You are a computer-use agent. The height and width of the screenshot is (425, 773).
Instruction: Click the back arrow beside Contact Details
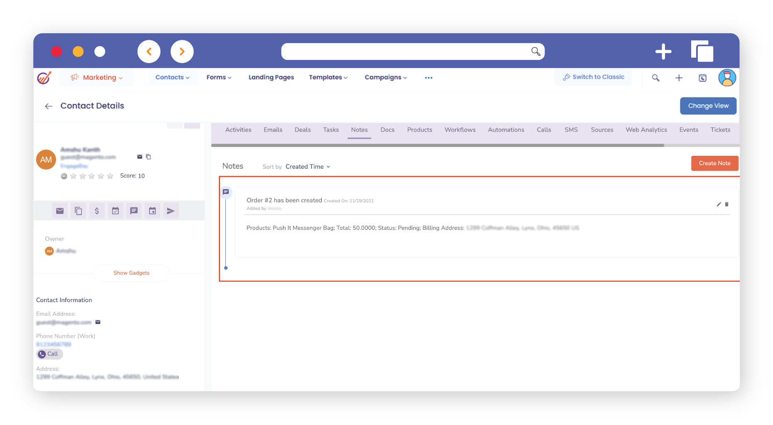tap(49, 106)
